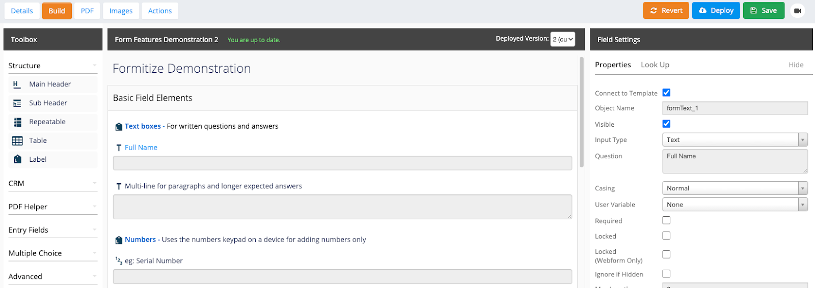Viewport: 815px width, 288px height.
Task: Click the Object Name field
Action: pos(735,108)
